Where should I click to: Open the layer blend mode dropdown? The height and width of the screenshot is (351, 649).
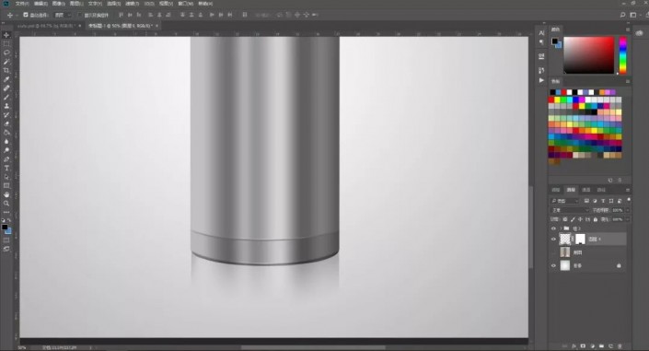coord(570,210)
